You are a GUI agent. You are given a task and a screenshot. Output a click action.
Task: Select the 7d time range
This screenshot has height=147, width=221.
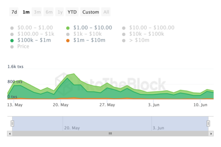point(14,12)
